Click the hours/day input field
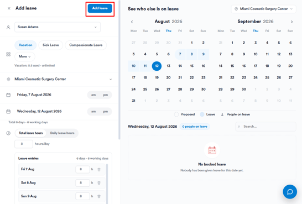Screen dimensions: 302x204 coord(24,144)
